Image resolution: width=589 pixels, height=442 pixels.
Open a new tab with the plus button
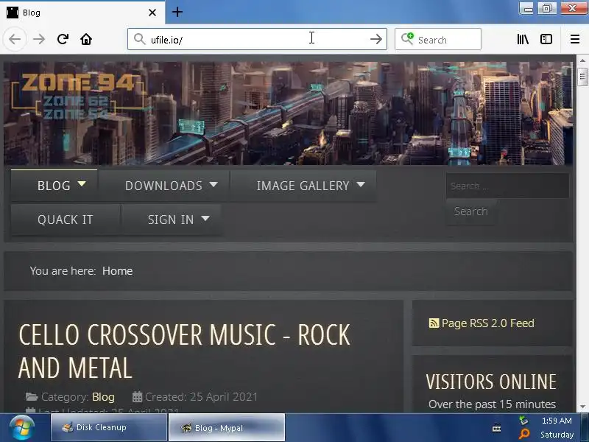pos(177,12)
